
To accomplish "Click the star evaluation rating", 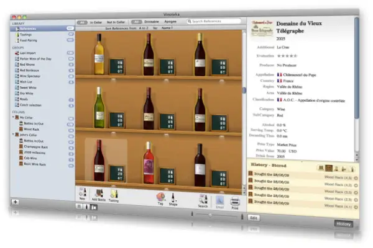I will pos(287,56).
